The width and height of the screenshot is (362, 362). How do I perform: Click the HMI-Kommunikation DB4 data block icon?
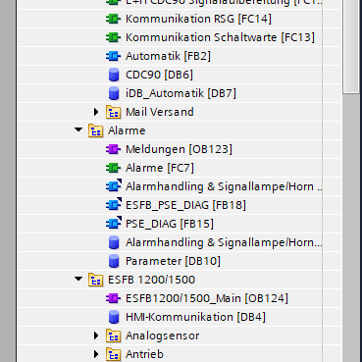[x=114, y=317]
